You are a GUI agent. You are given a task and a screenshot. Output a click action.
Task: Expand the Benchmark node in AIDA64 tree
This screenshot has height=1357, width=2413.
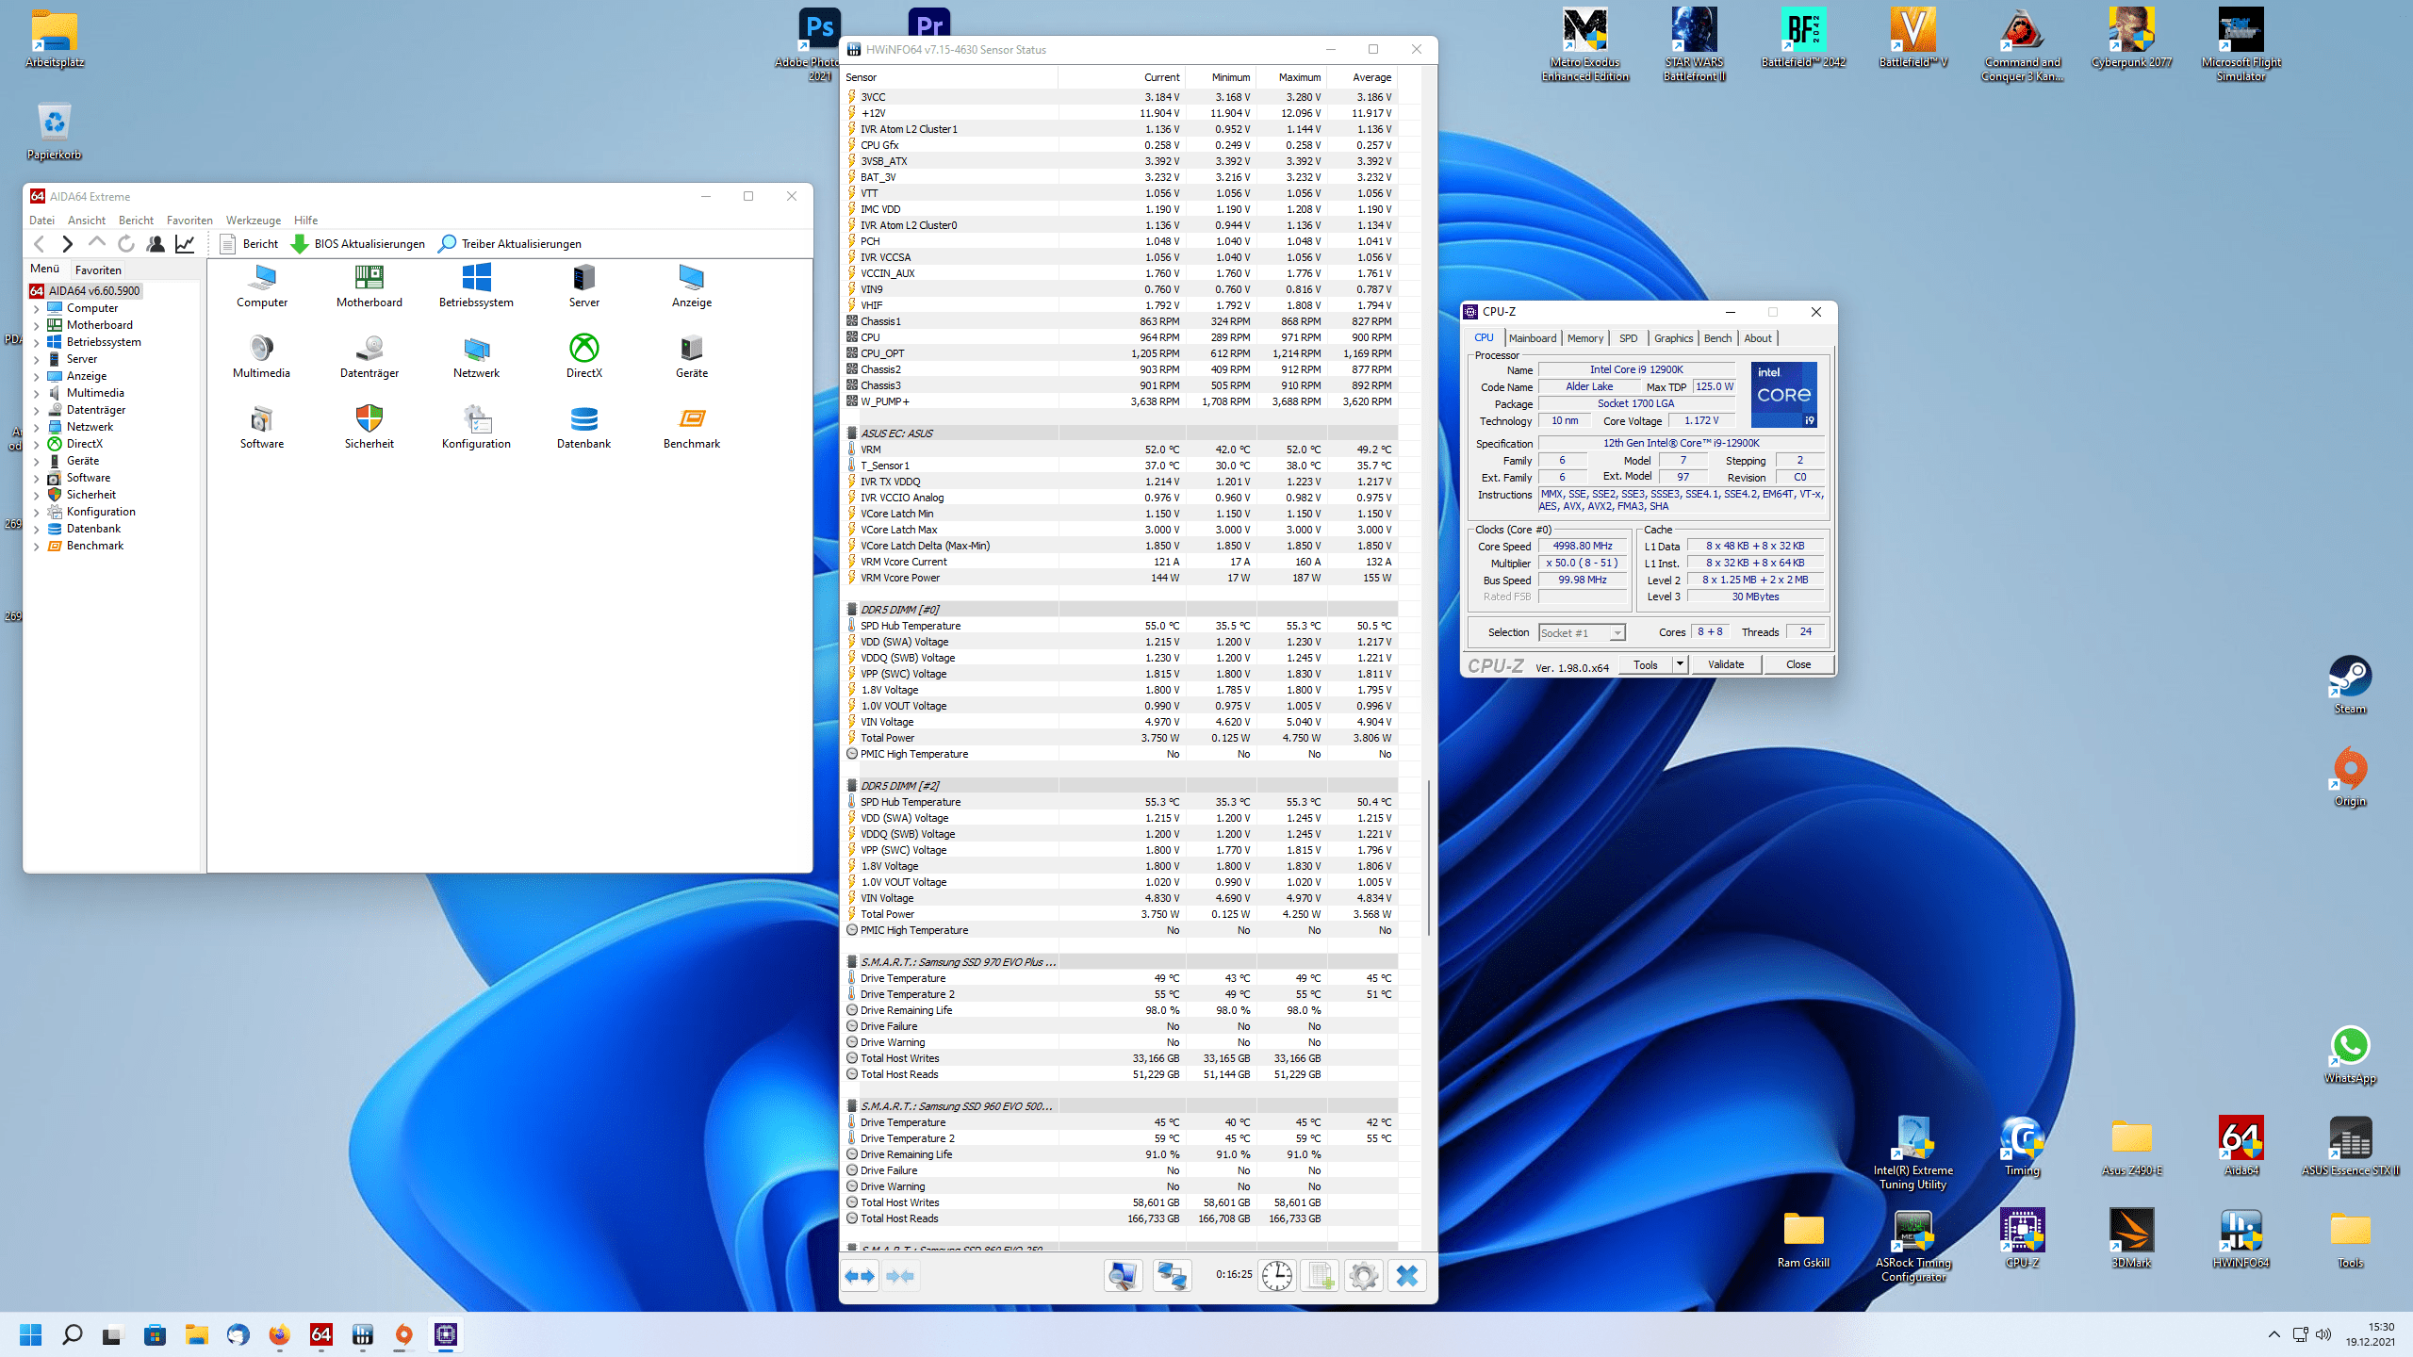tap(37, 546)
